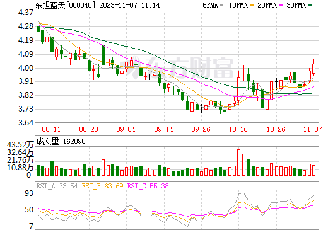Click the magenta line swatch beside 20PMA
The image size is (328, 230).
point(281,5)
